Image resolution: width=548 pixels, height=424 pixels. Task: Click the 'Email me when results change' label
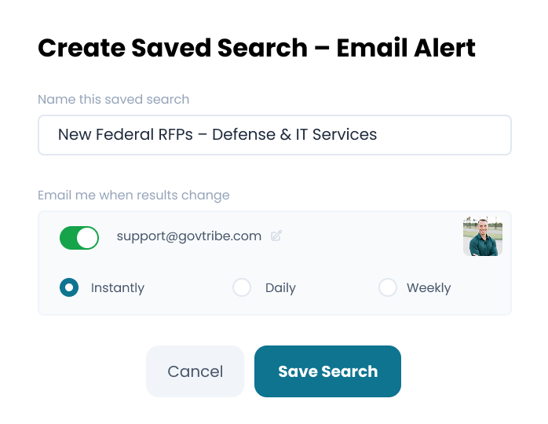(x=133, y=195)
